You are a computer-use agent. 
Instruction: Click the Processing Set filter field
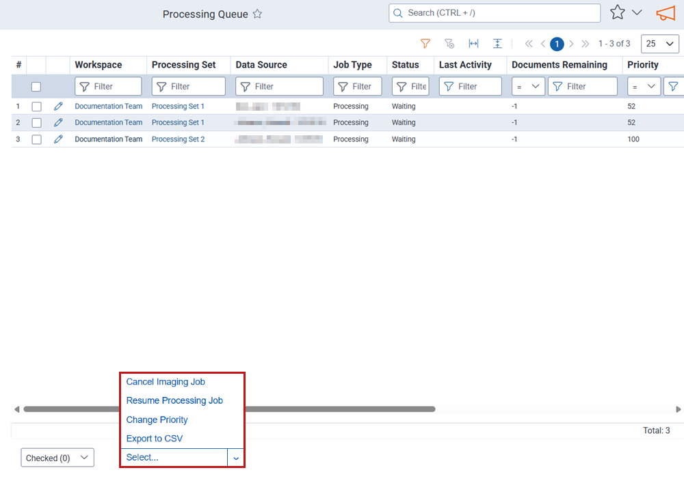[x=189, y=86]
